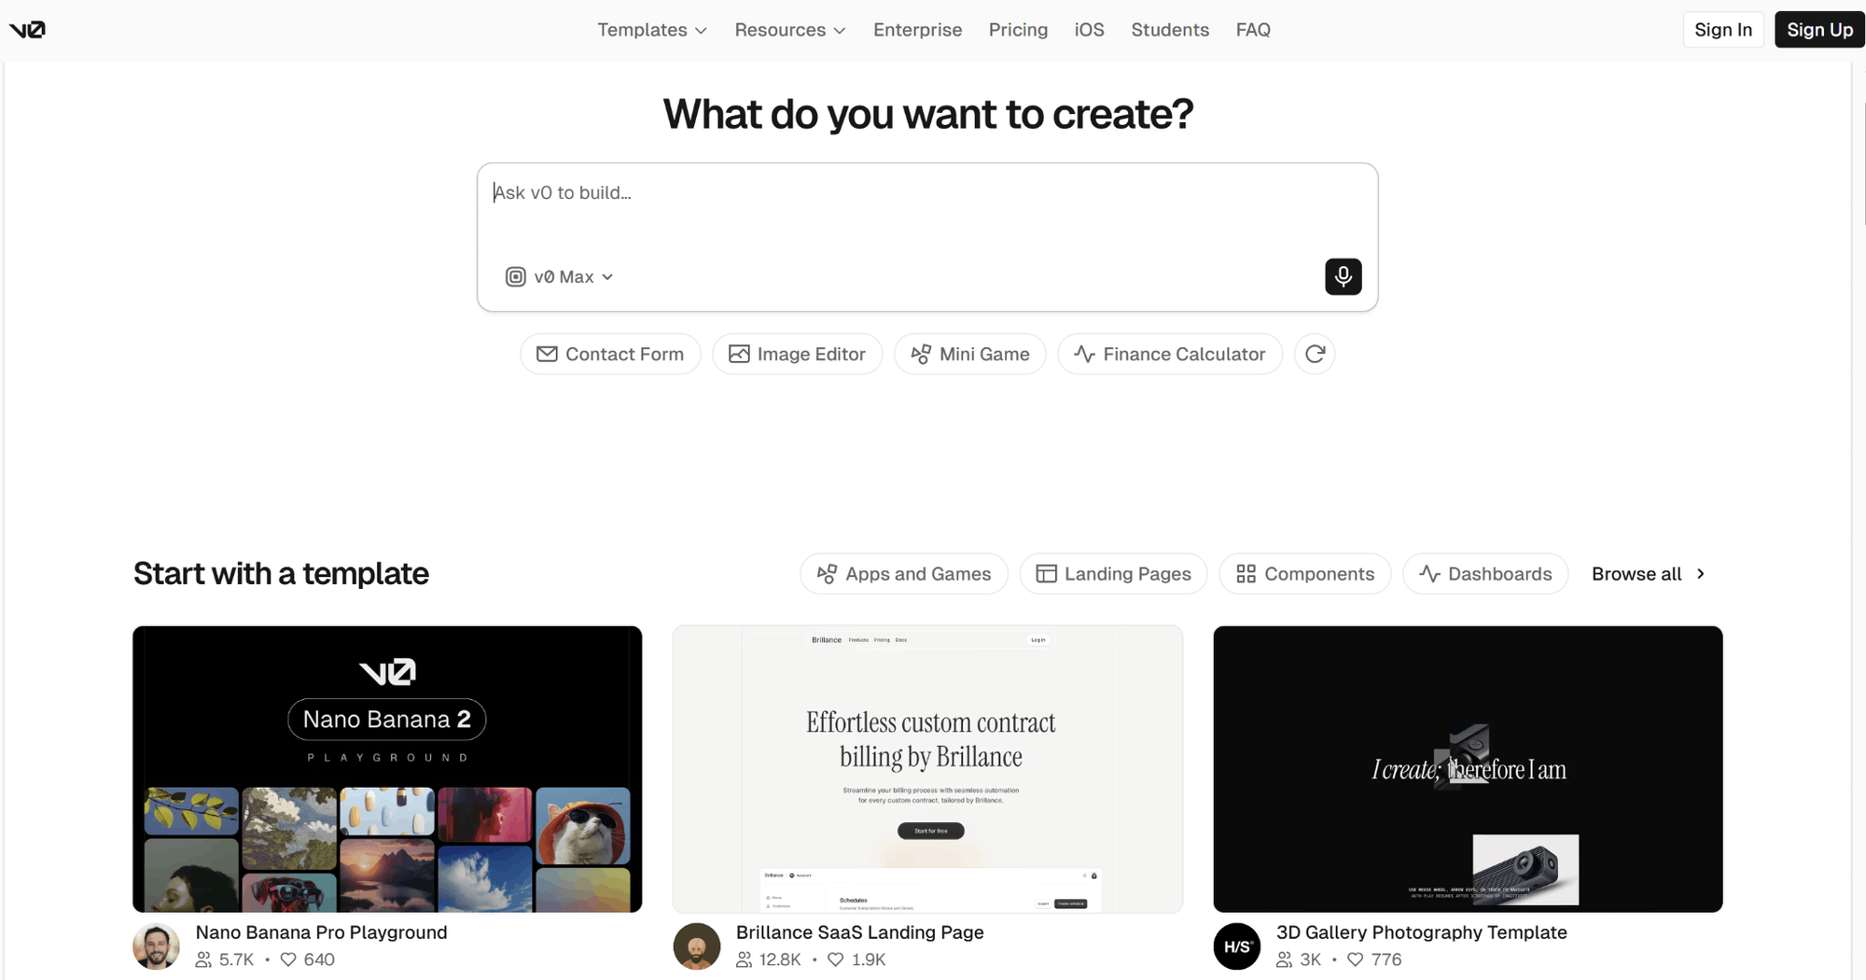1866x980 pixels.
Task: Click the v0 logo in the header
Action: point(27,30)
